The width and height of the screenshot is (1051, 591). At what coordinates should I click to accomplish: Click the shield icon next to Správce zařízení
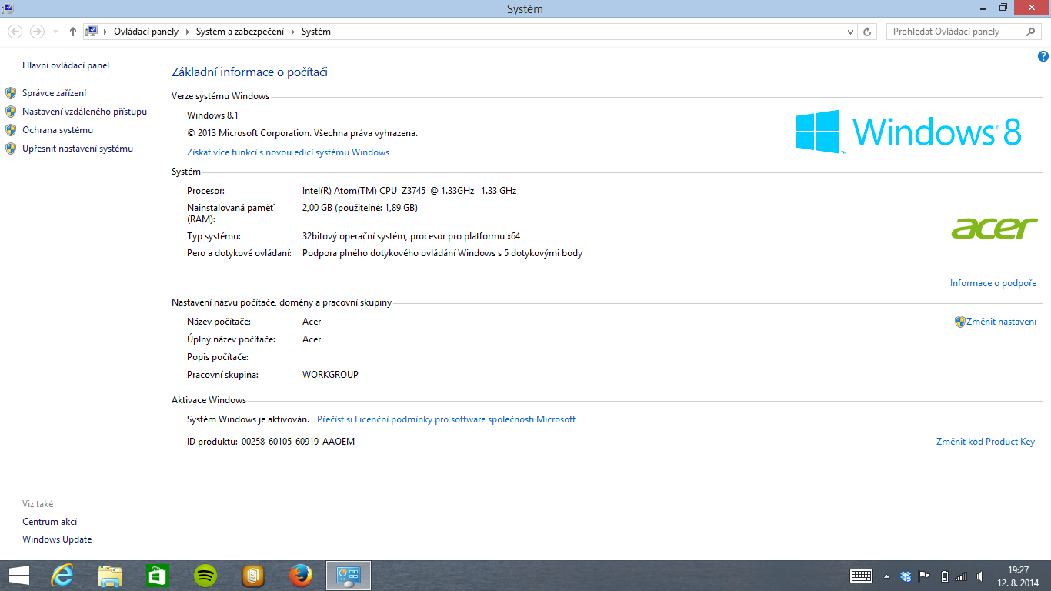(11, 93)
